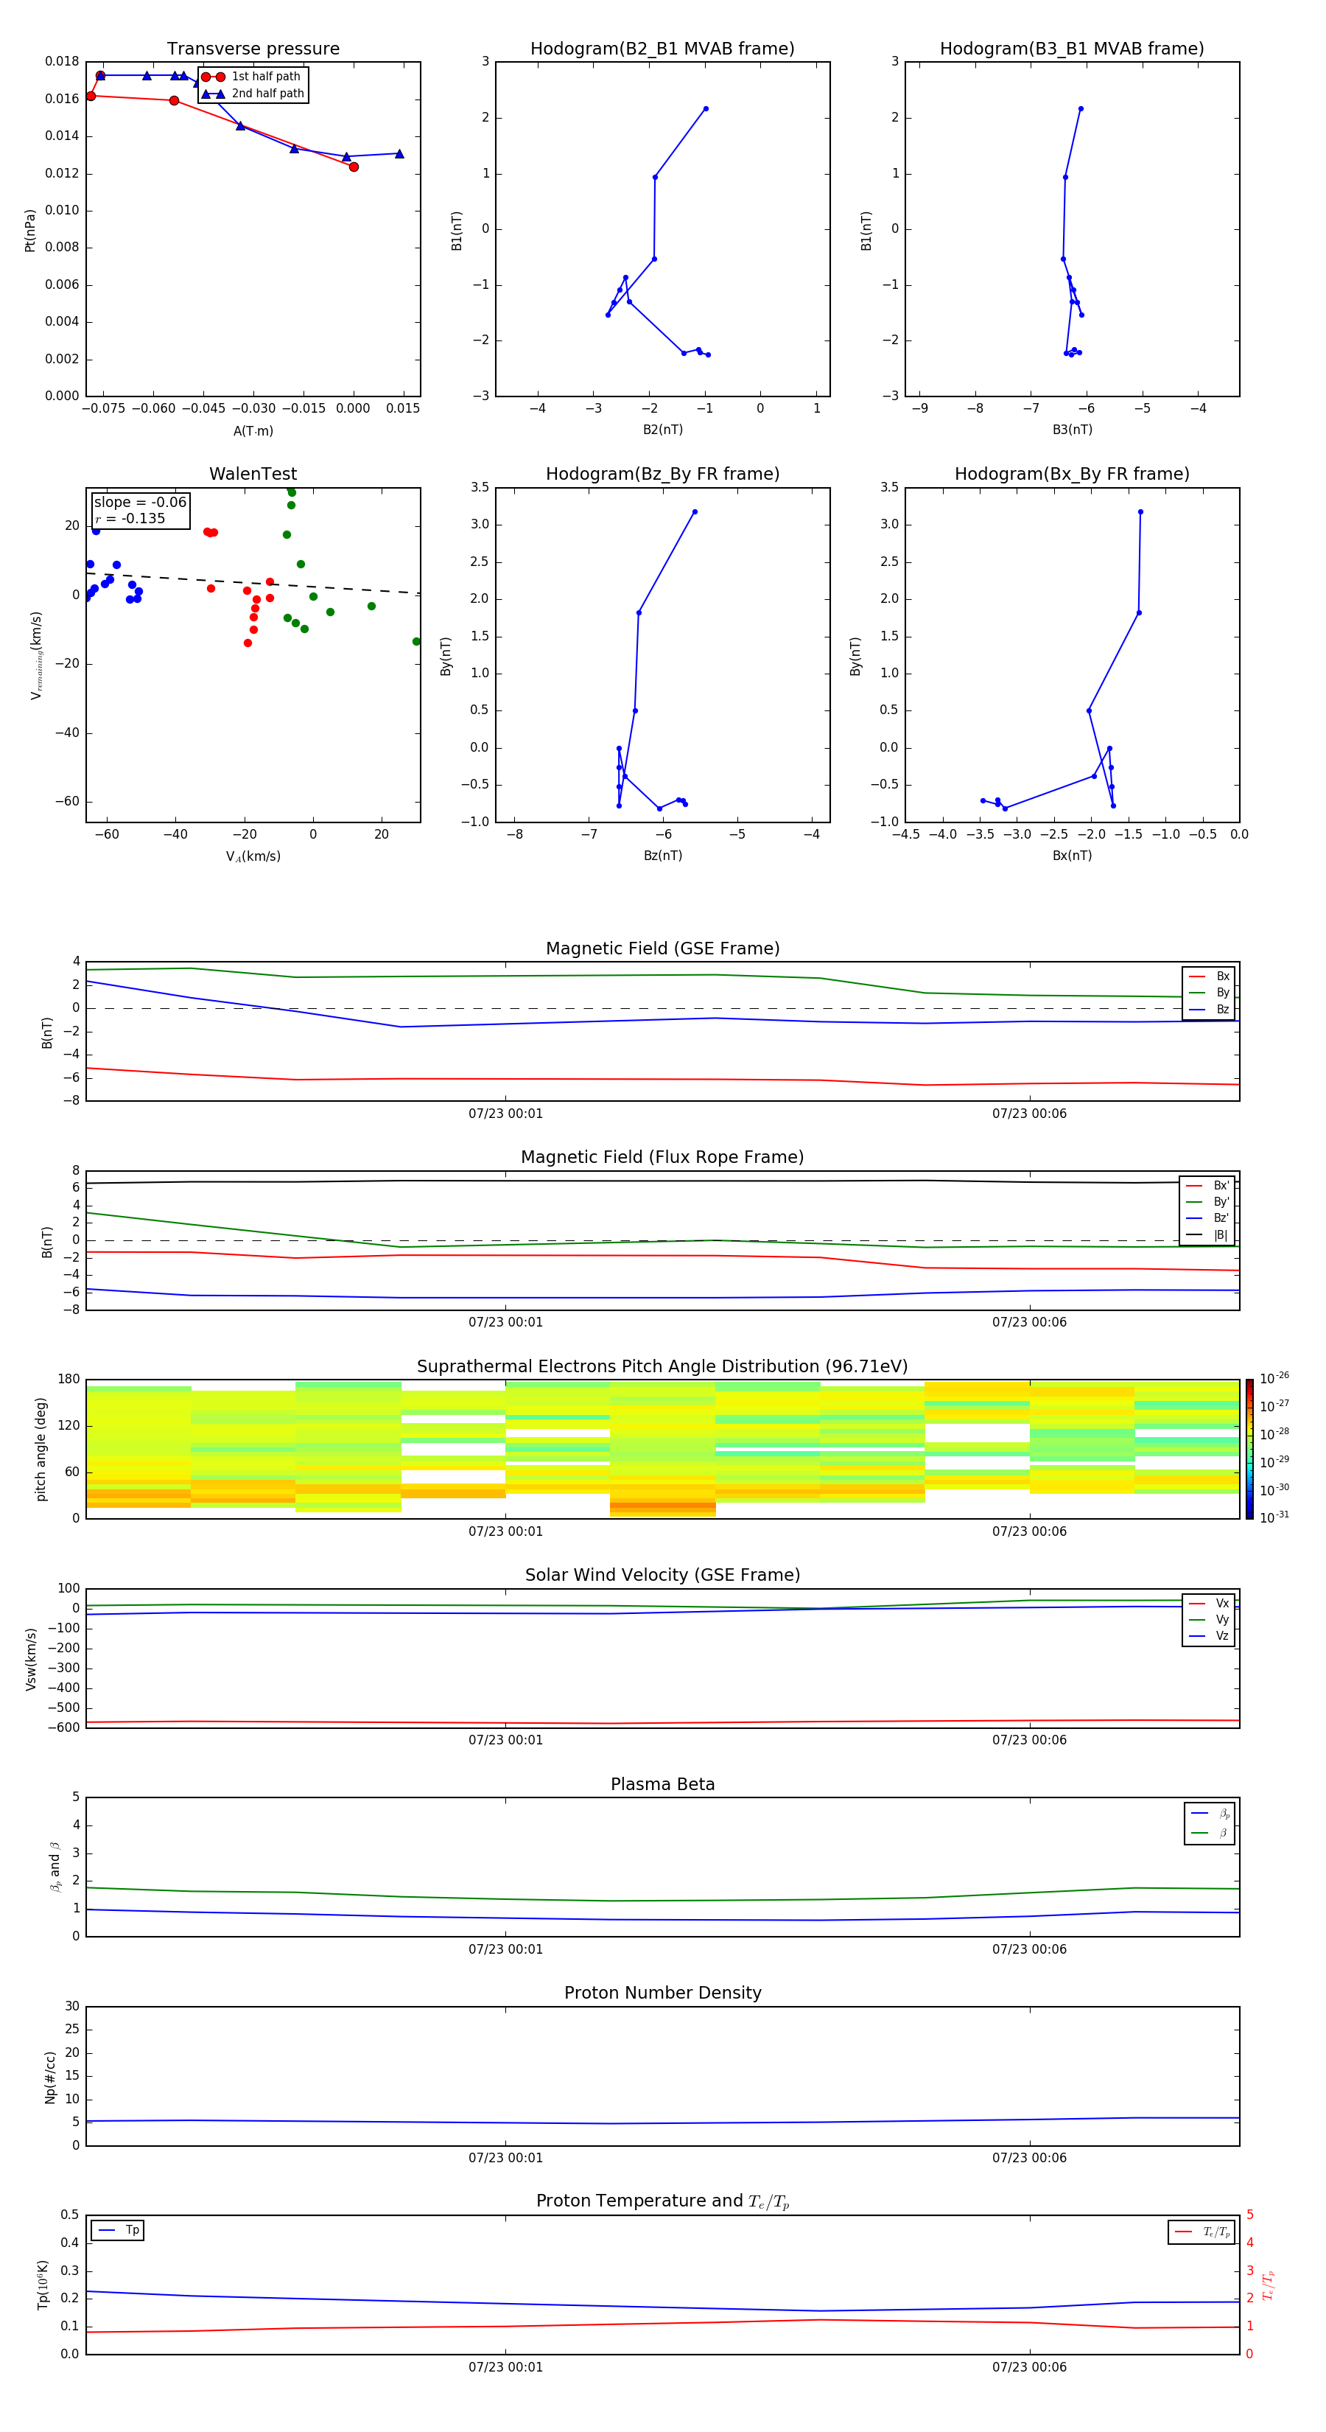Click the '|B|' entry in Flux Rope legend
The image size is (1326, 2432).
[x=1208, y=1235]
